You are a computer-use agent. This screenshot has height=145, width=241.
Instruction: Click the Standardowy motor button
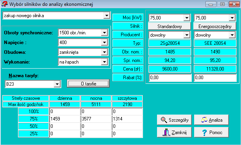click(170, 27)
